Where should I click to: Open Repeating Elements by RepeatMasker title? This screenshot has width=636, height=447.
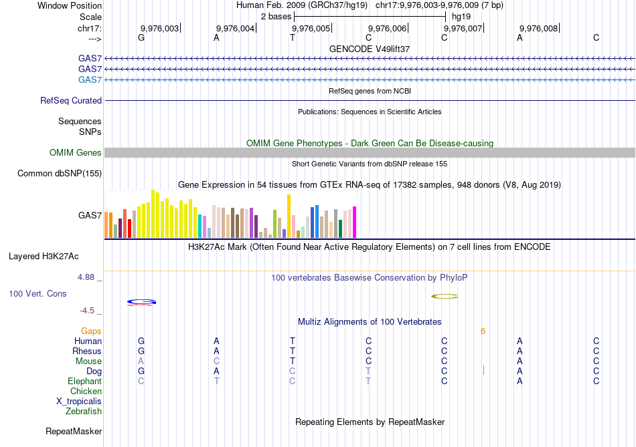click(370, 422)
